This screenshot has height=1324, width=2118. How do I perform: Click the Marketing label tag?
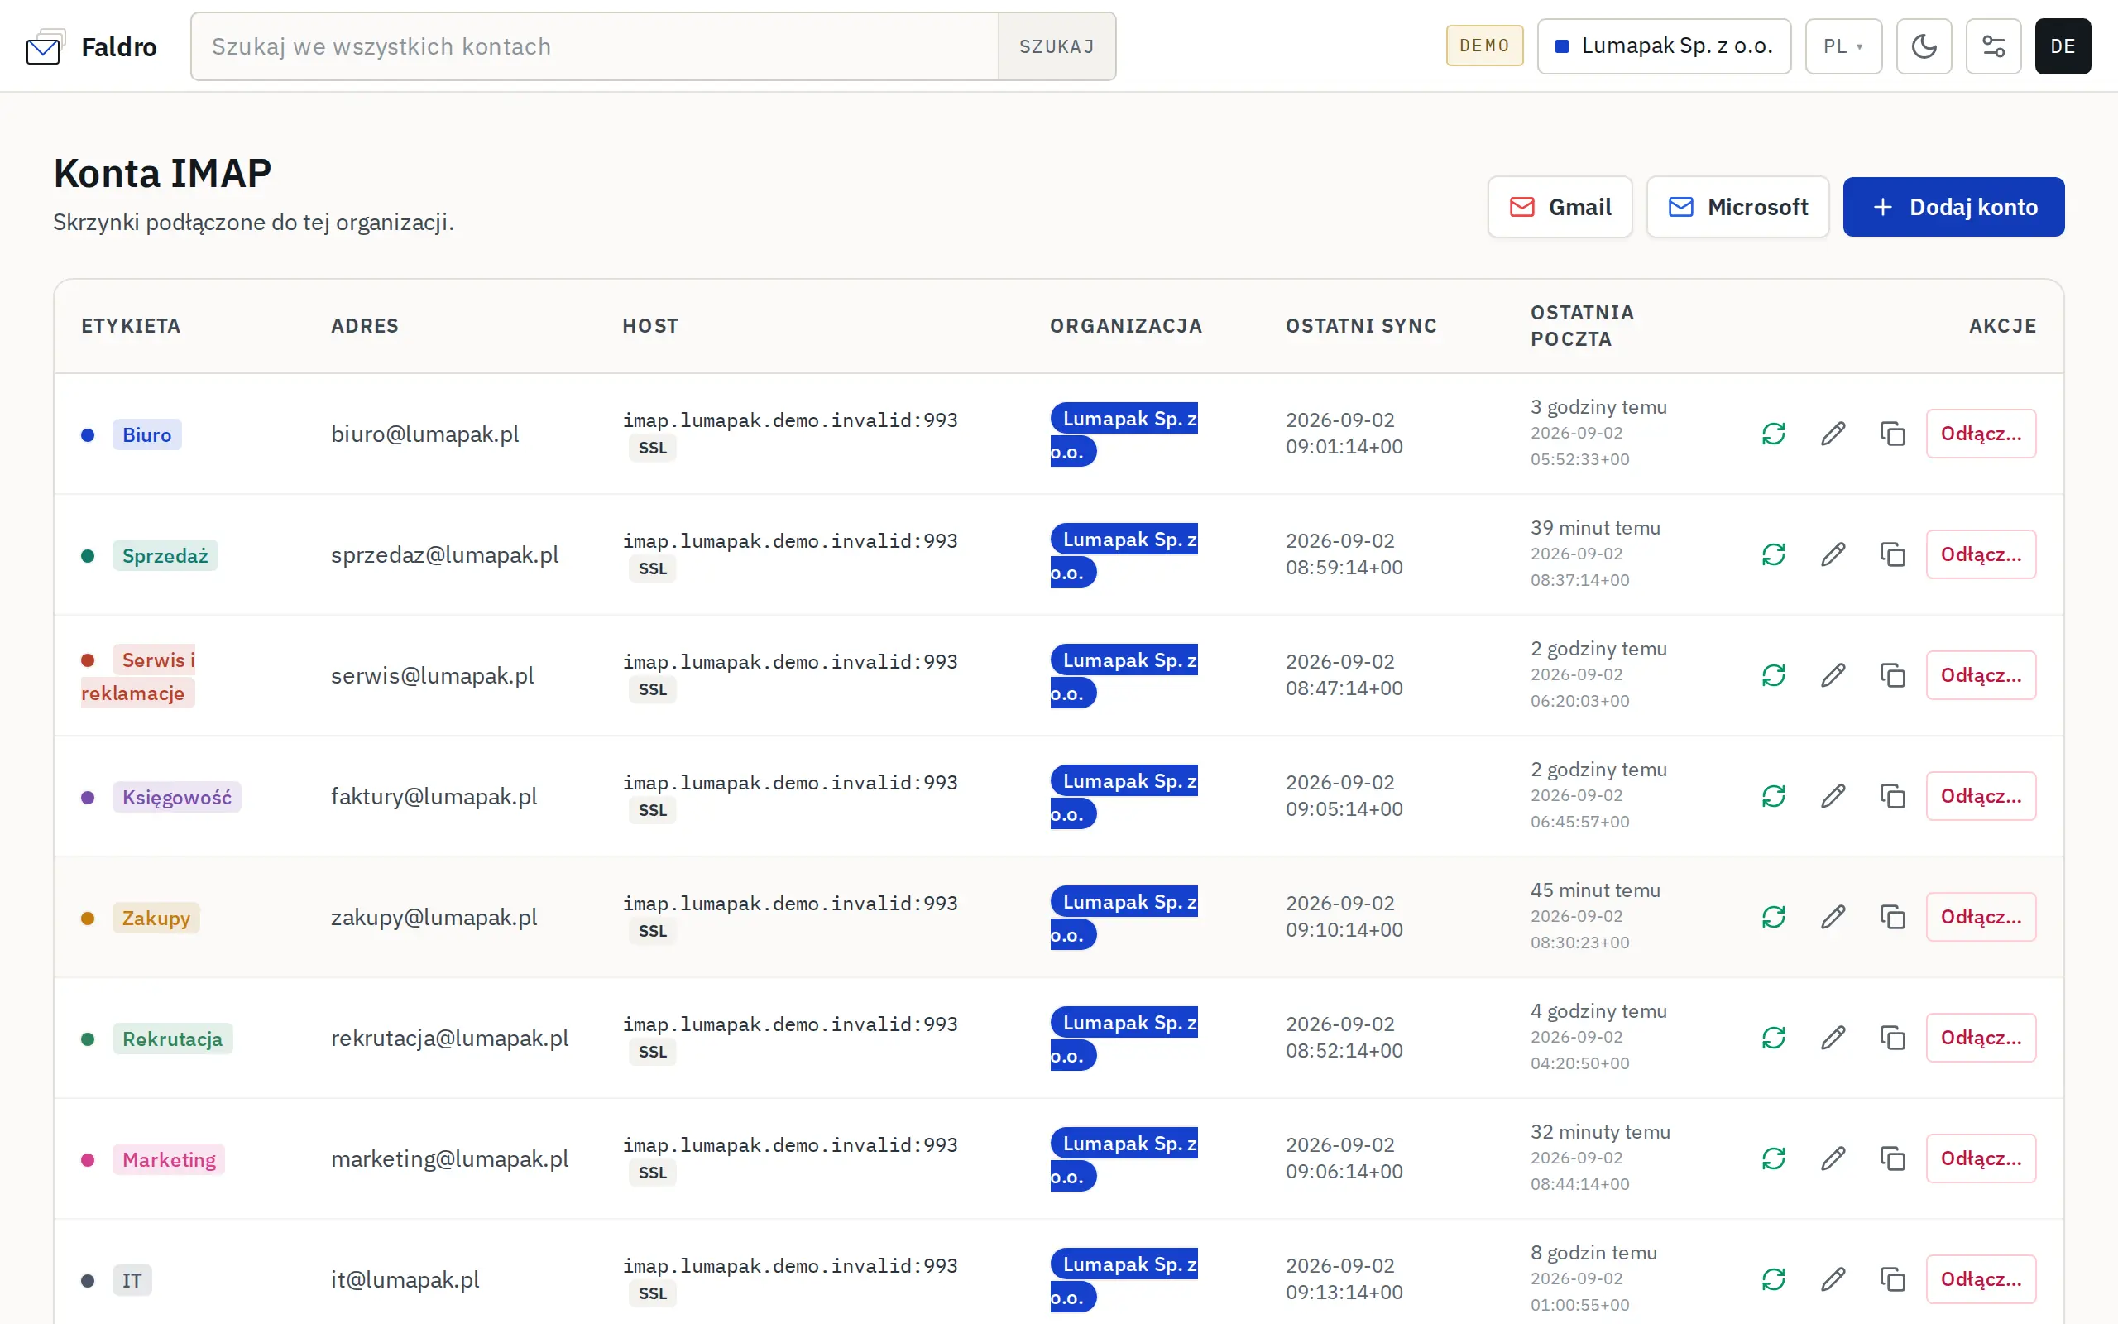[169, 1159]
